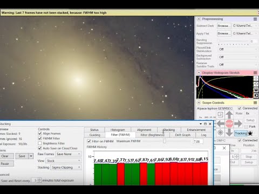The image size is (259, 194).
Task: Click the Stacking window dropdown arrow icon
Action: [201, 124]
